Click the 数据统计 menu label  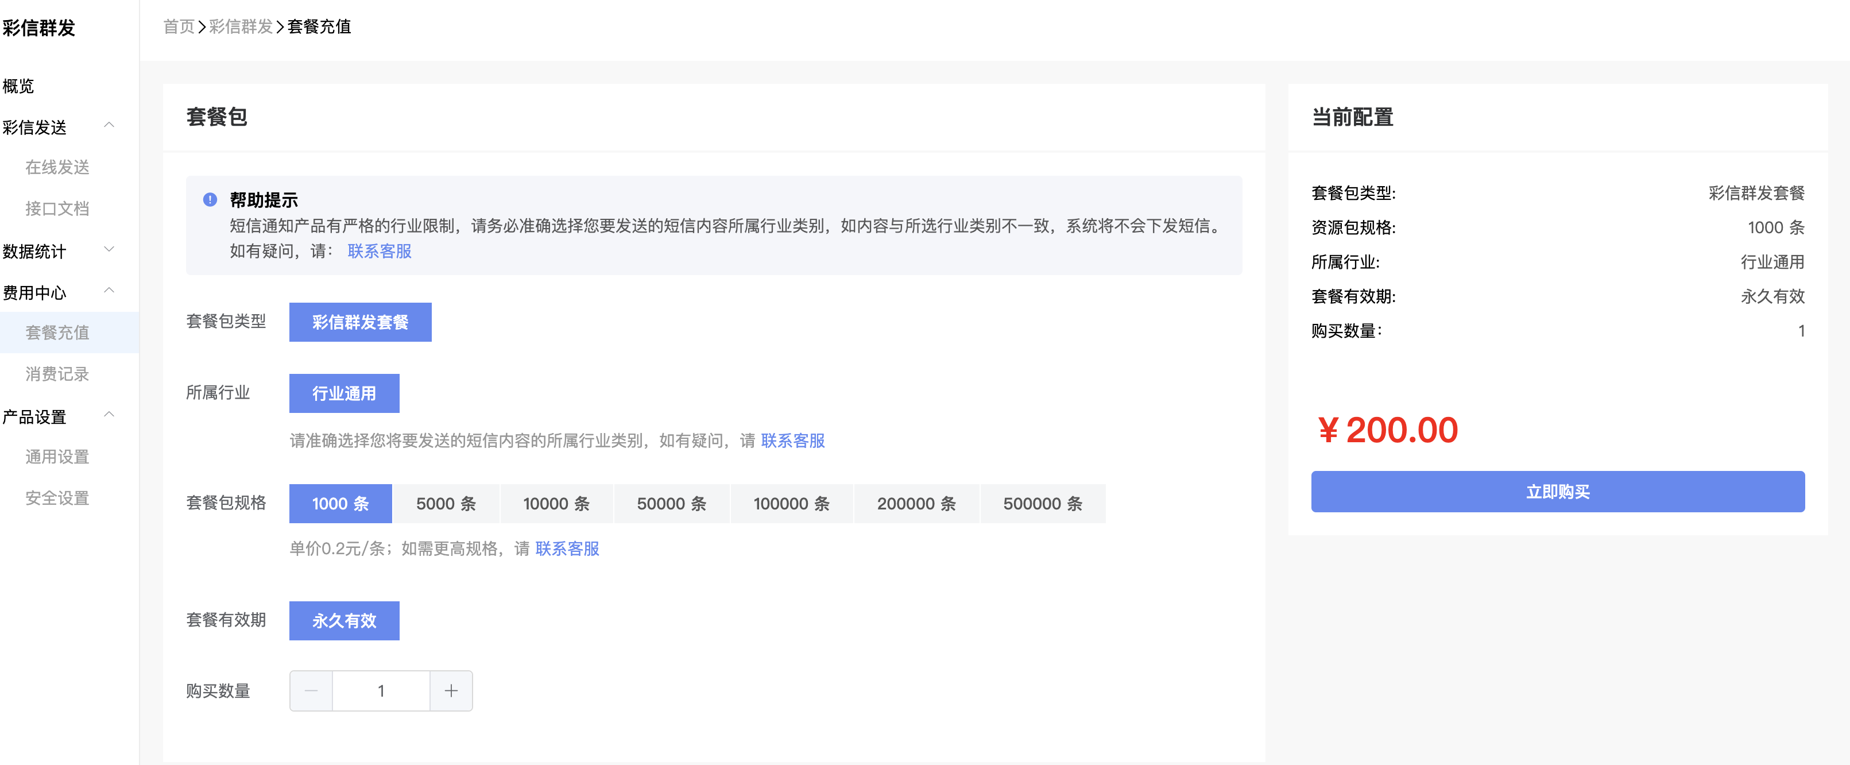34,252
